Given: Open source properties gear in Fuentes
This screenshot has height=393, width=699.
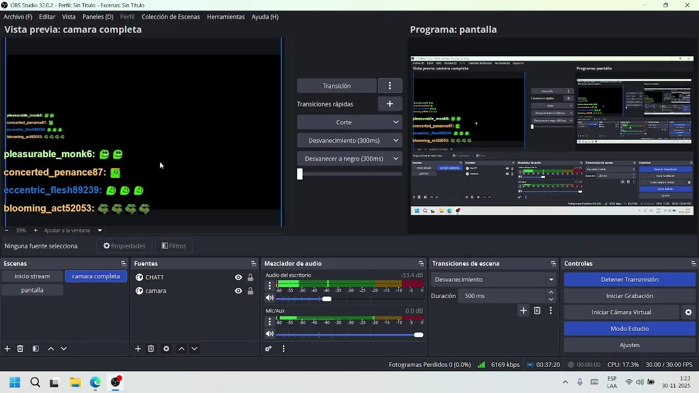Looking at the screenshot, I should click(x=166, y=349).
